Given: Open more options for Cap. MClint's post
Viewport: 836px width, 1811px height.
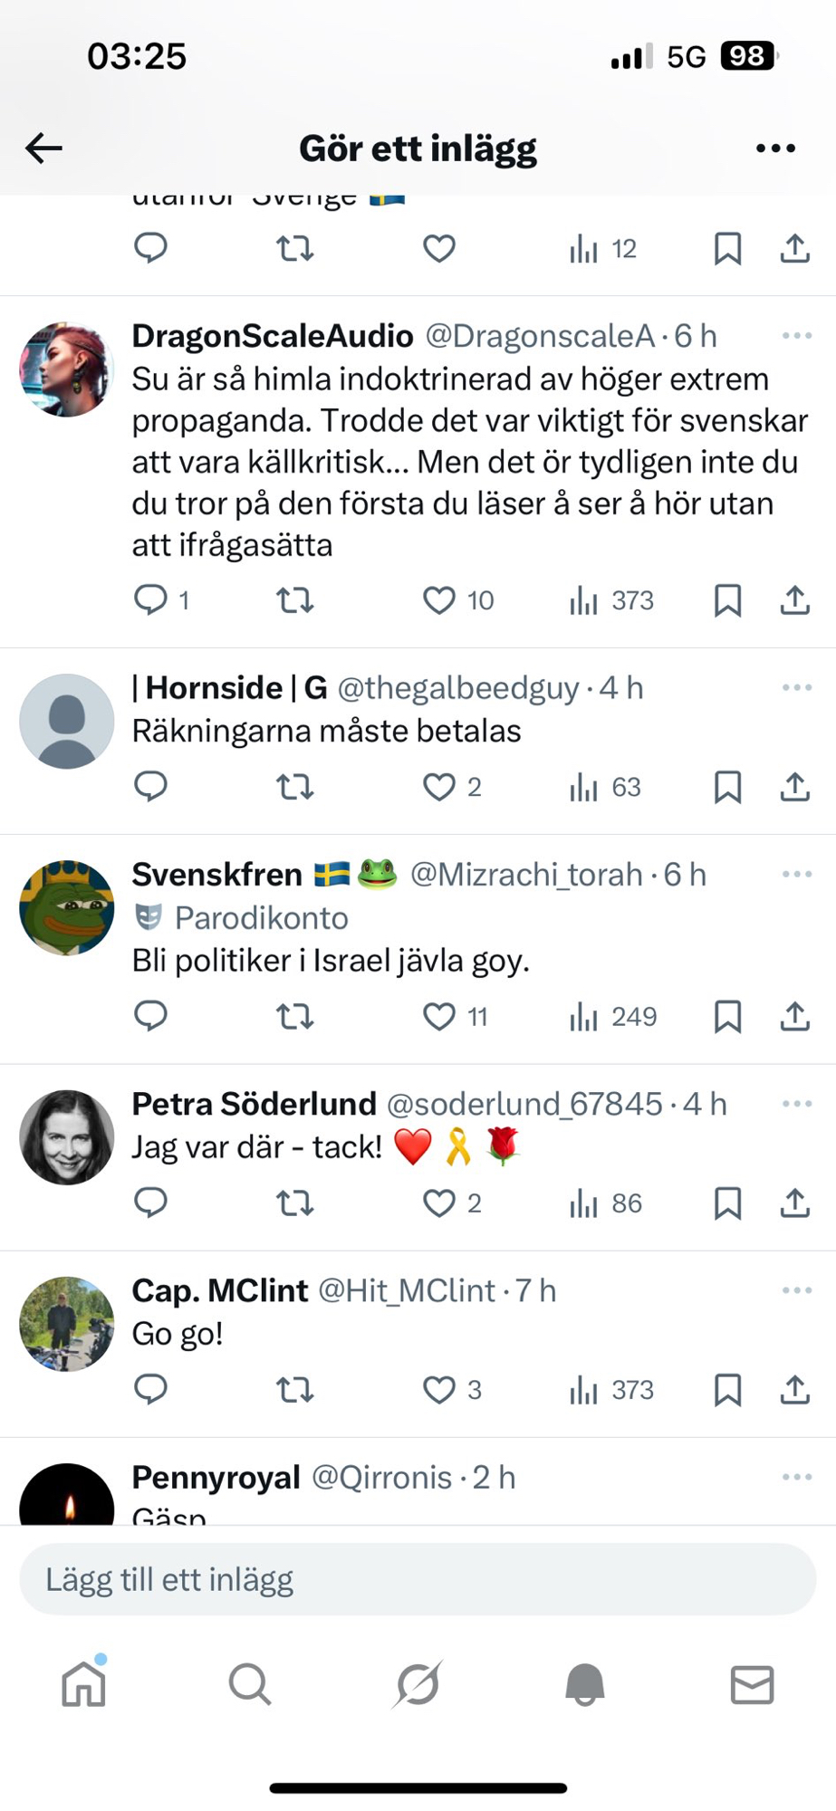Looking at the screenshot, I should point(796,1291).
